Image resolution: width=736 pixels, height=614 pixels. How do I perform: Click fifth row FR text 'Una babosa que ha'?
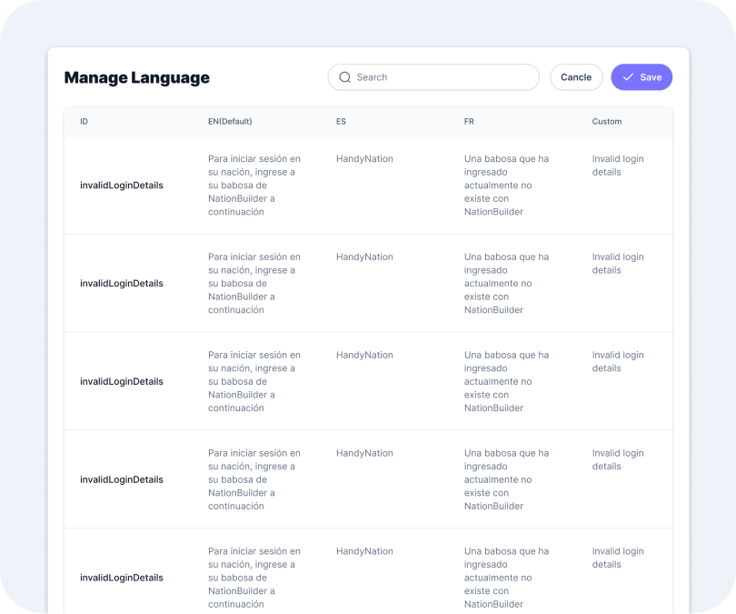point(506,579)
